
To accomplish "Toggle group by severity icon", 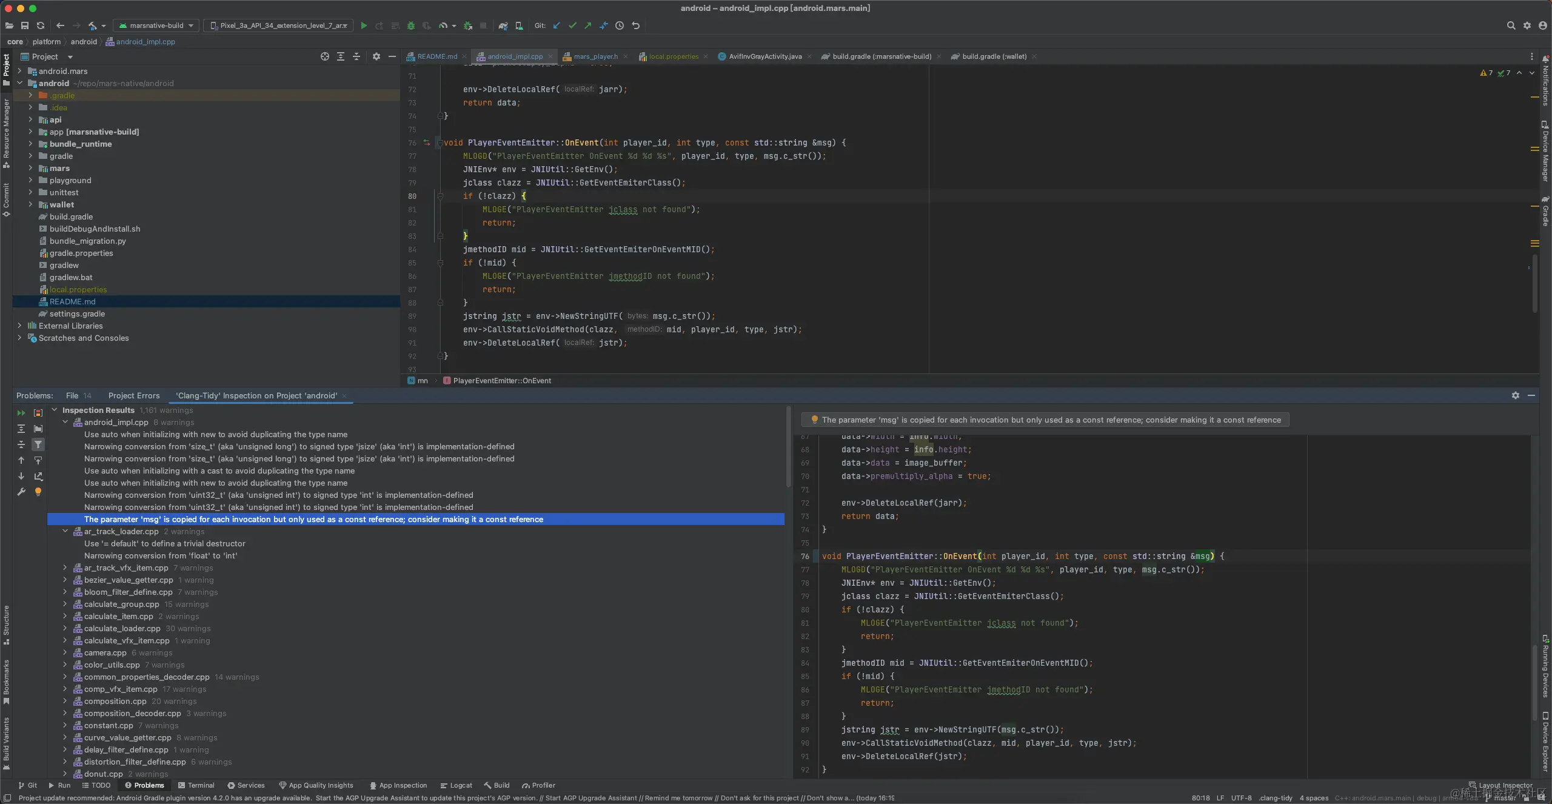I will coord(38,413).
